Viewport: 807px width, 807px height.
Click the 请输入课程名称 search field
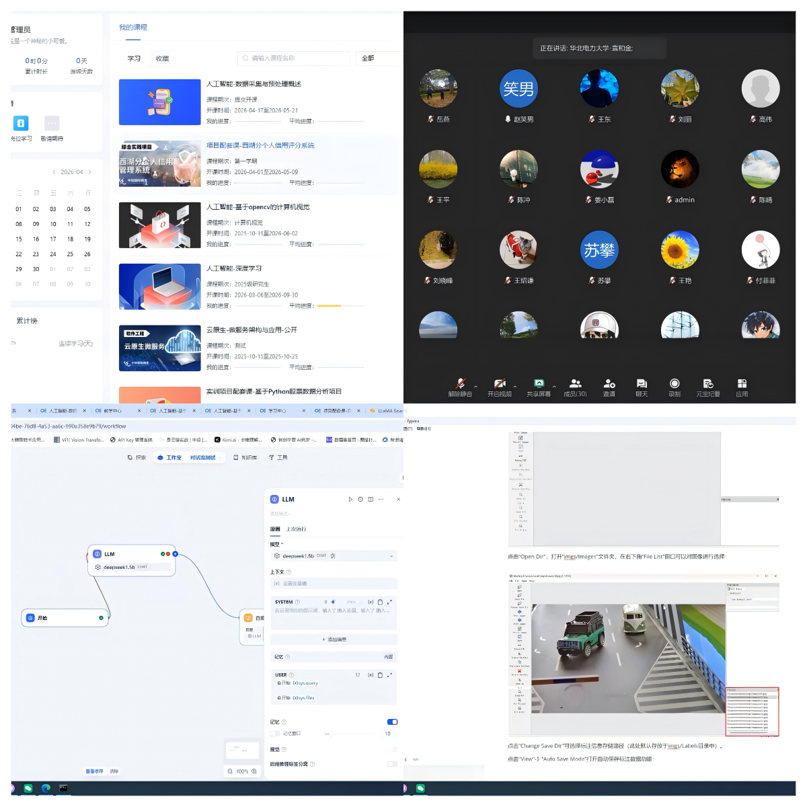(294, 59)
